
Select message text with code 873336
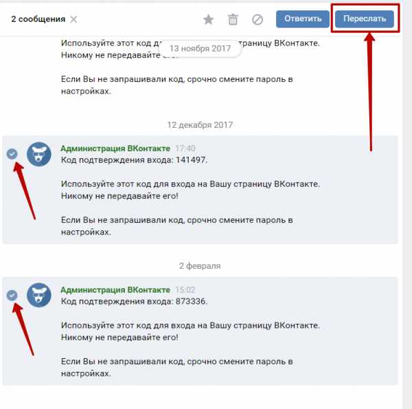coord(135,302)
